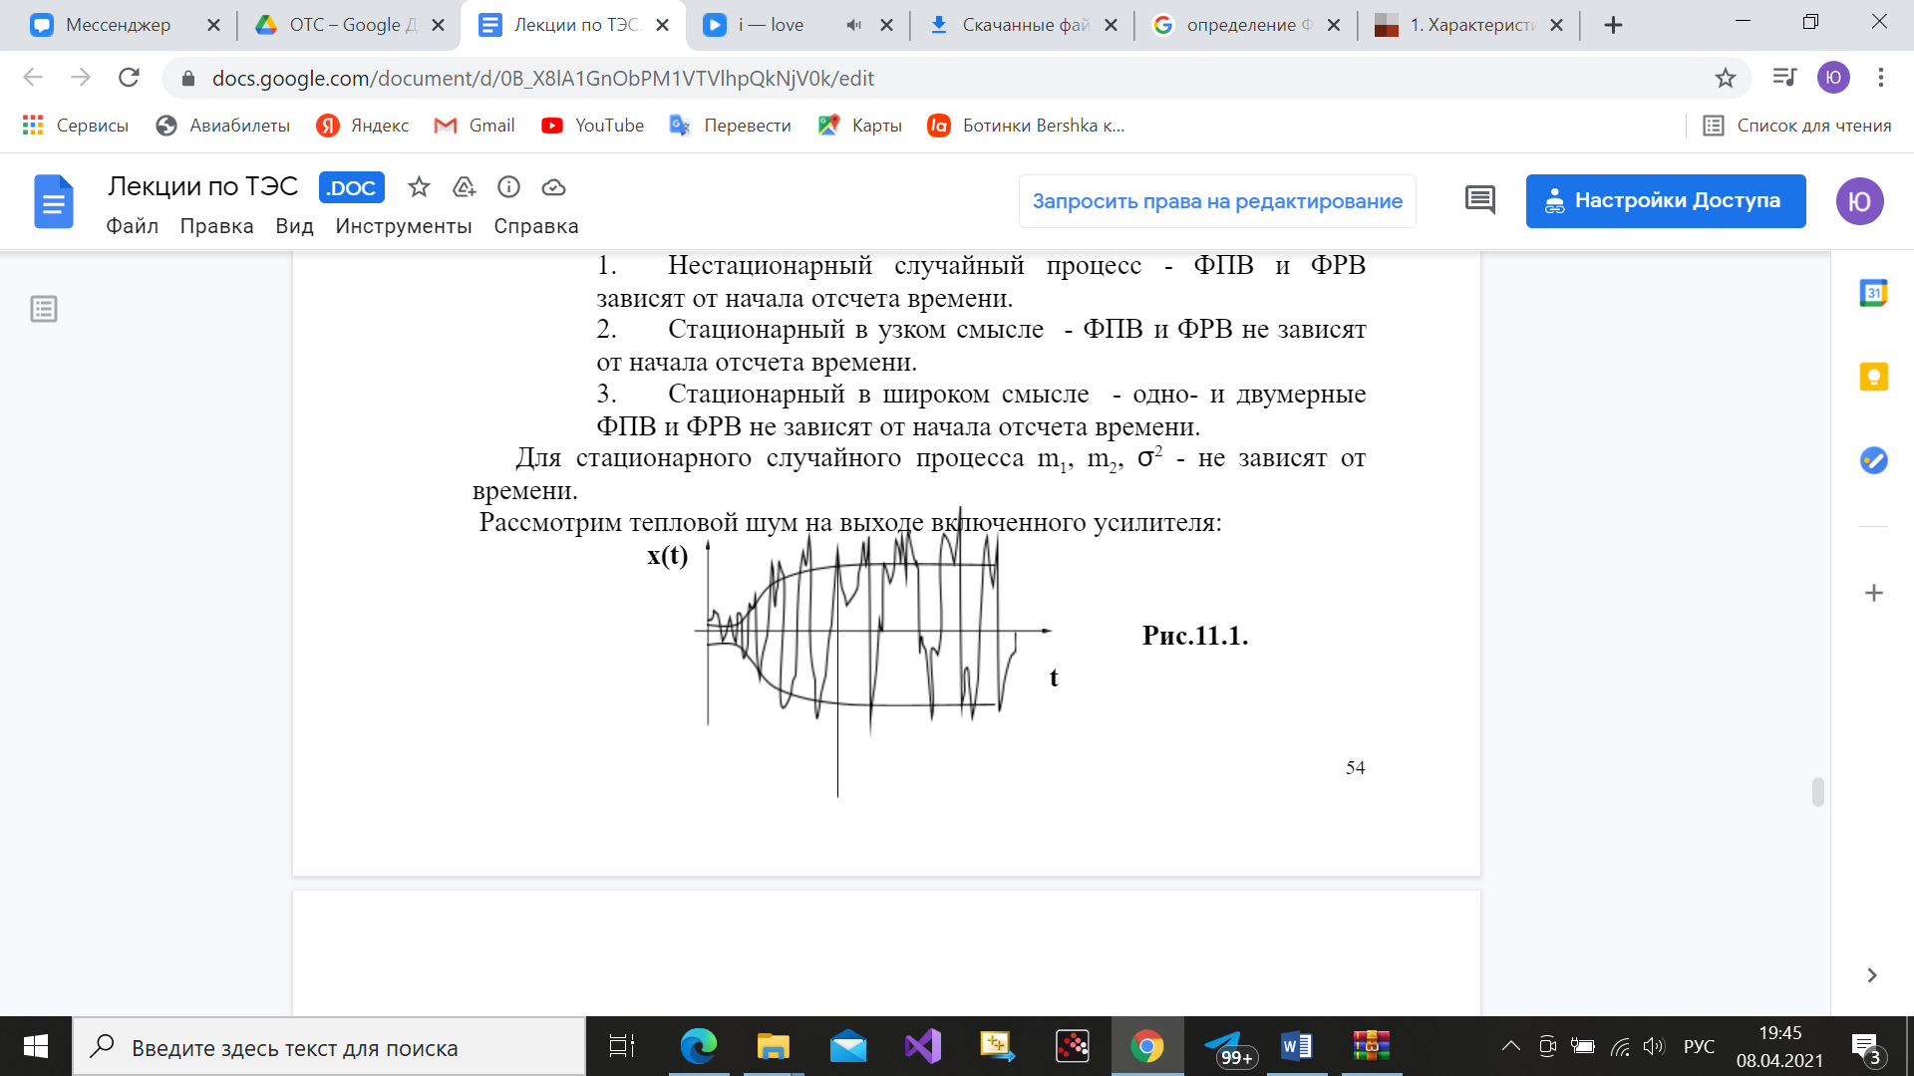Open the volume control in tray
This screenshot has width=1914, height=1076.
click(x=1654, y=1046)
